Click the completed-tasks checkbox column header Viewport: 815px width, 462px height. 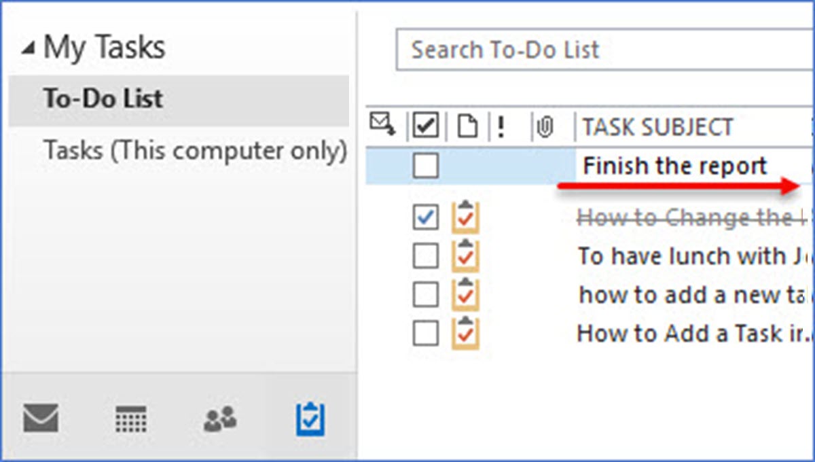(x=425, y=126)
